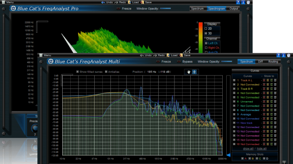Switch to Diff tab in FreqAnalyst Multi
This screenshot has height=164, width=293.
(260, 62)
